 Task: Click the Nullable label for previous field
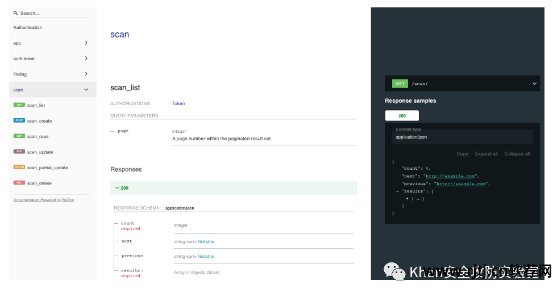[206, 256]
